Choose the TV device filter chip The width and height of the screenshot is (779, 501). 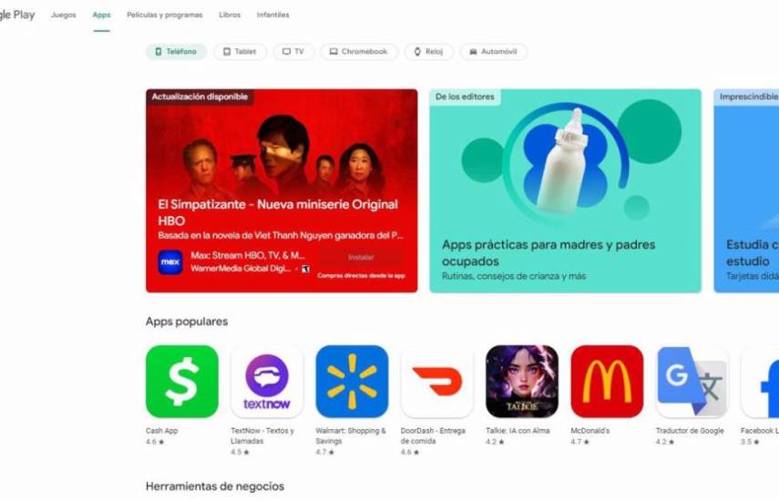293,52
